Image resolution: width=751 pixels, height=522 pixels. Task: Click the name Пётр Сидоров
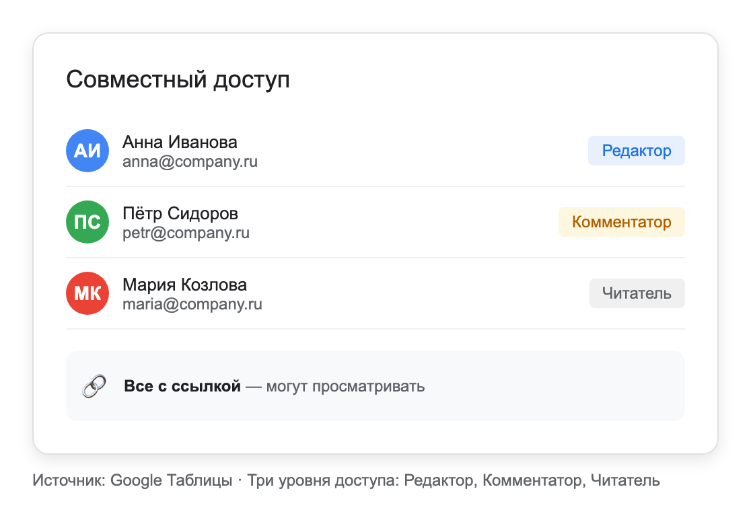(x=180, y=213)
